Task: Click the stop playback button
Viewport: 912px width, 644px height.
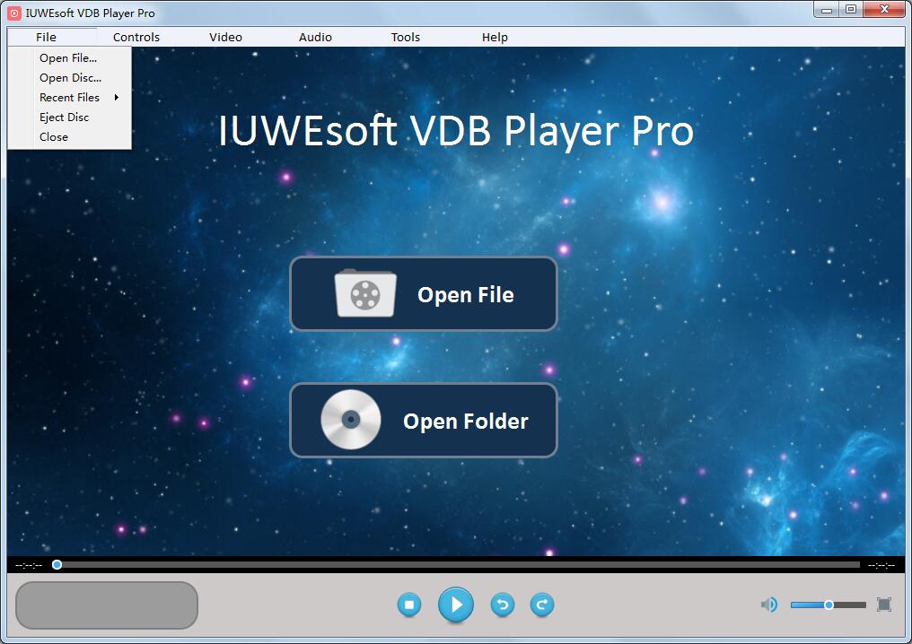Action: tap(409, 605)
